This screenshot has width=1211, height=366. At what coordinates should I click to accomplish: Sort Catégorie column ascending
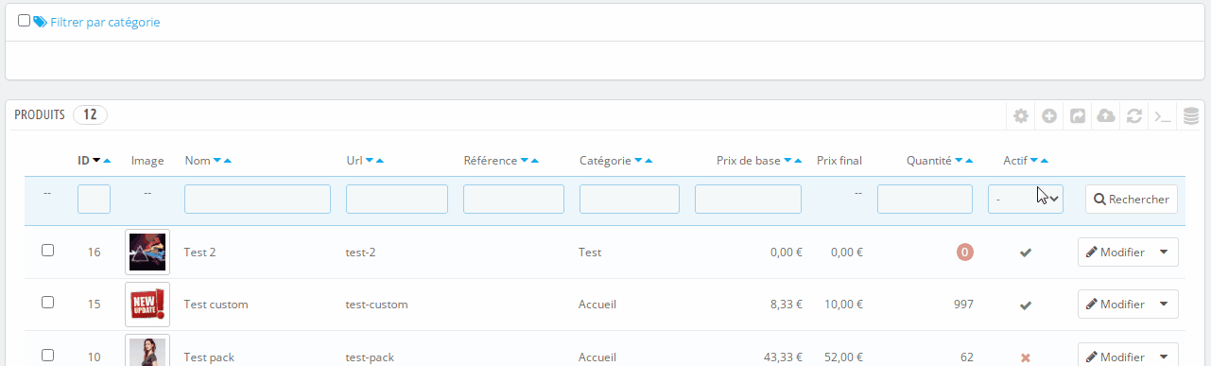pos(649,161)
